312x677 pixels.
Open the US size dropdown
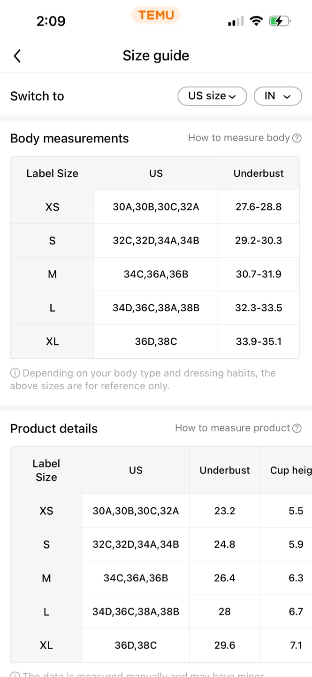212,96
